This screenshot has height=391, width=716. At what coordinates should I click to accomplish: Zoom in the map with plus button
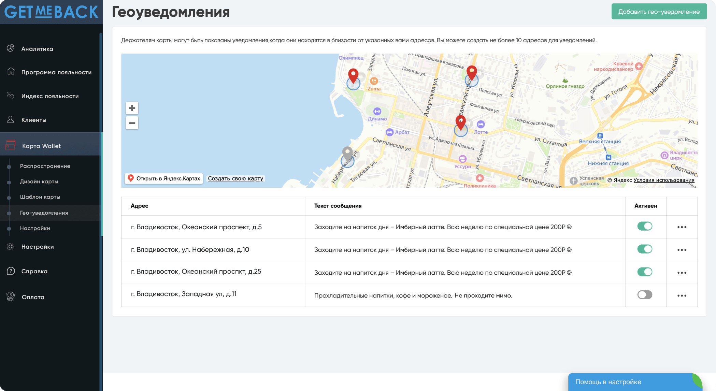132,108
